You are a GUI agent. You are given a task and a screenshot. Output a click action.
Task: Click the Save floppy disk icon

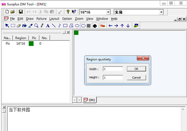tap(21, 12)
